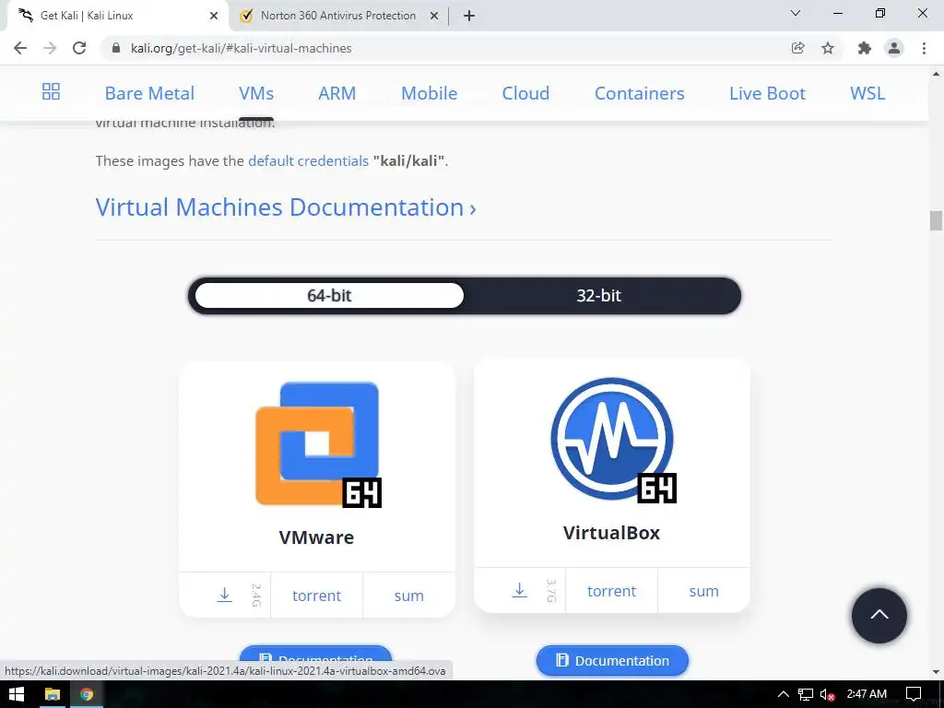Click the 2:47 AM taskbar clock
This screenshot has height=708, width=944.
(x=867, y=694)
